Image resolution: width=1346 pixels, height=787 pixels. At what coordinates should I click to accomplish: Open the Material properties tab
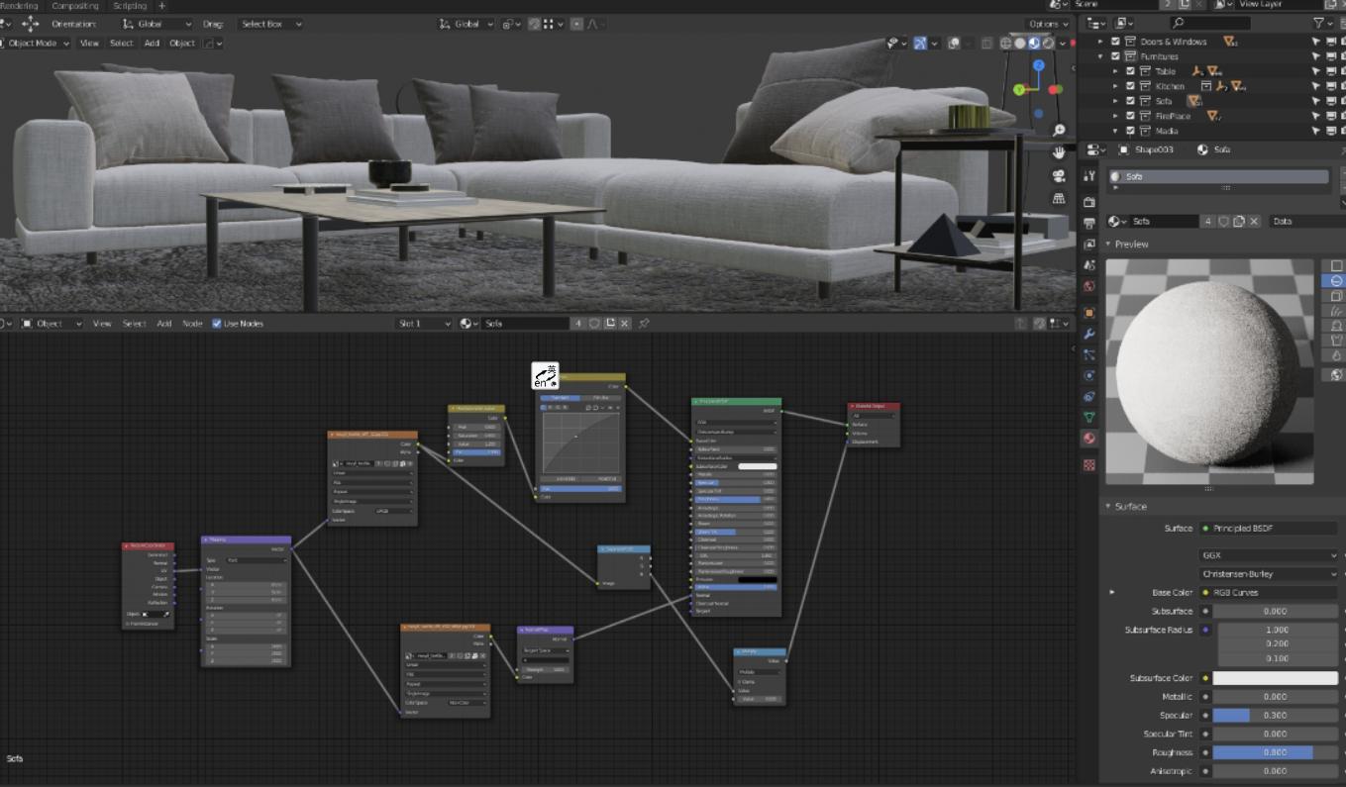1089,439
